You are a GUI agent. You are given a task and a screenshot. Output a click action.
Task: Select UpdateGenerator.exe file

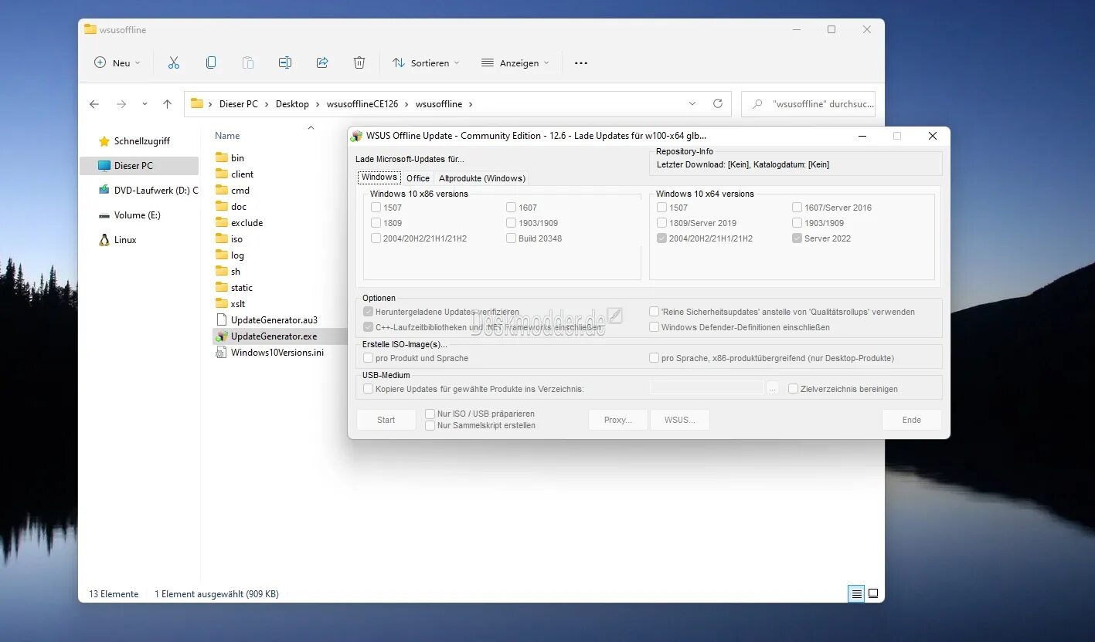pos(274,336)
